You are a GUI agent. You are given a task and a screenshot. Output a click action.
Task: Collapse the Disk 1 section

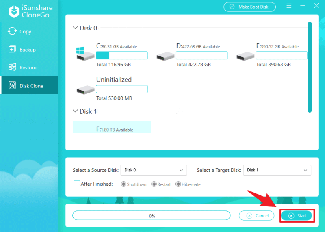point(75,111)
